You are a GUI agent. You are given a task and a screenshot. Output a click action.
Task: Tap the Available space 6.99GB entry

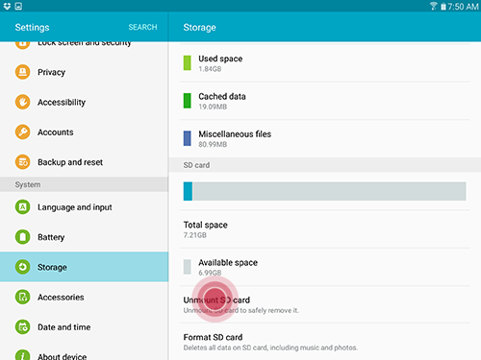point(325,267)
